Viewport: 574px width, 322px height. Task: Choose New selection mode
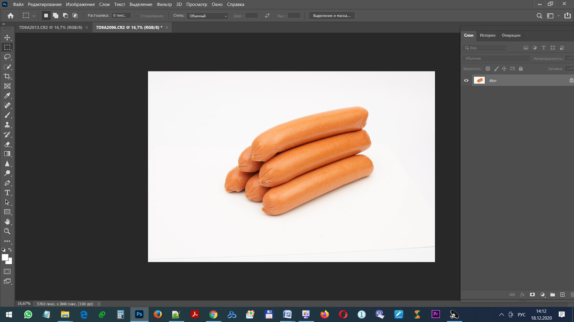(46, 16)
